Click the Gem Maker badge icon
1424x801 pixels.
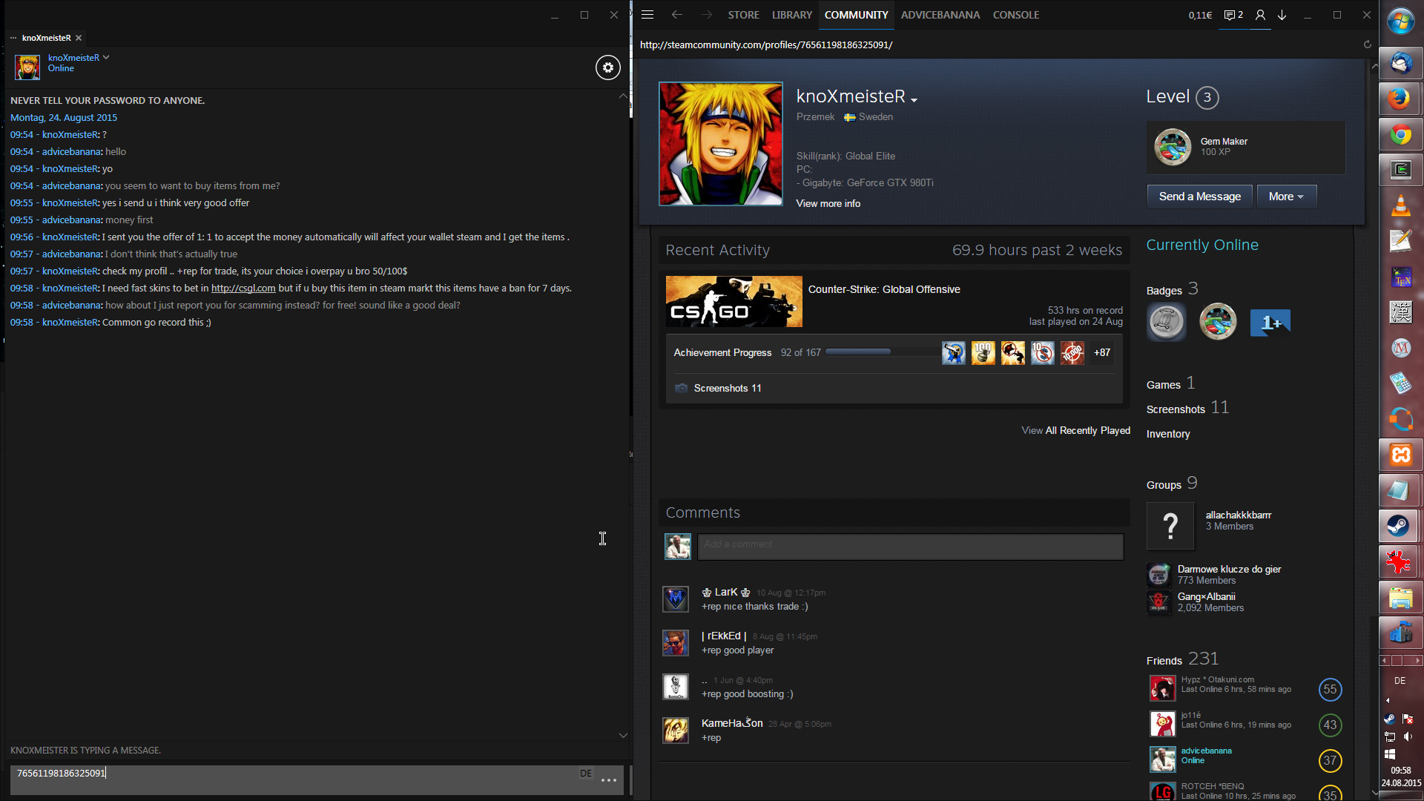[1173, 147]
